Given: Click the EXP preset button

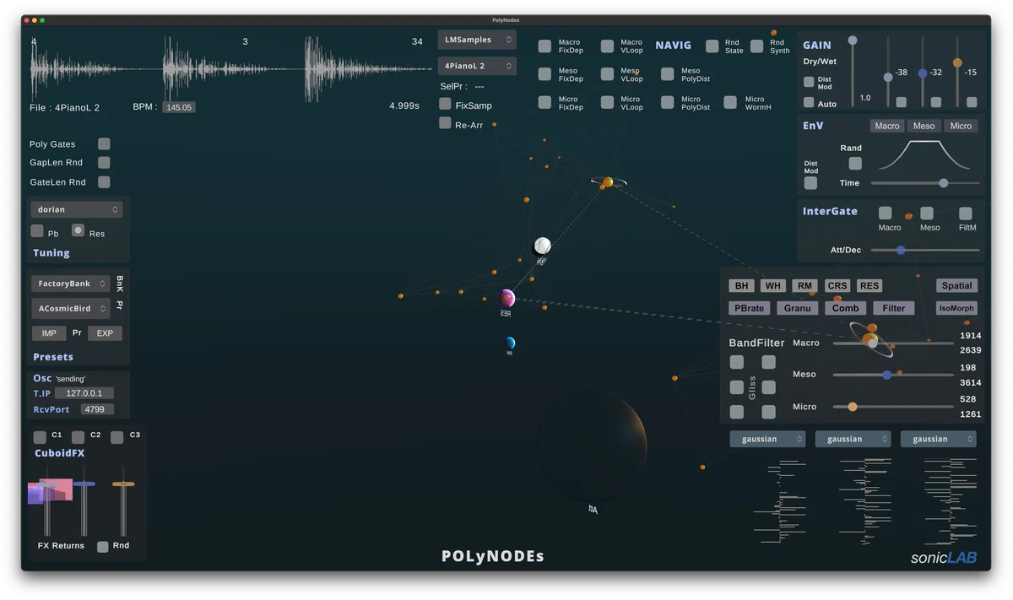Looking at the screenshot, I should coord(105,333).
